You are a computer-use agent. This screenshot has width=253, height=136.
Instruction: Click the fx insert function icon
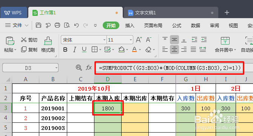[89, 68]
